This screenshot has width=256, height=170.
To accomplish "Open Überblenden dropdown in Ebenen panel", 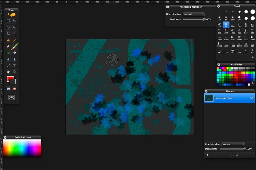I will click(233, 144).
